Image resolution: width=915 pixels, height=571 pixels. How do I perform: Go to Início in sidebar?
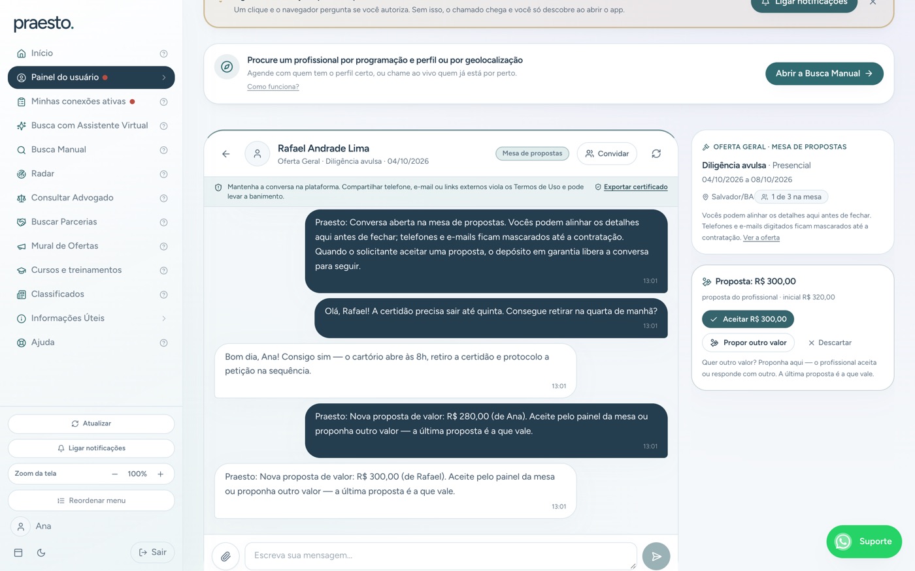click(x=91, y=54)
